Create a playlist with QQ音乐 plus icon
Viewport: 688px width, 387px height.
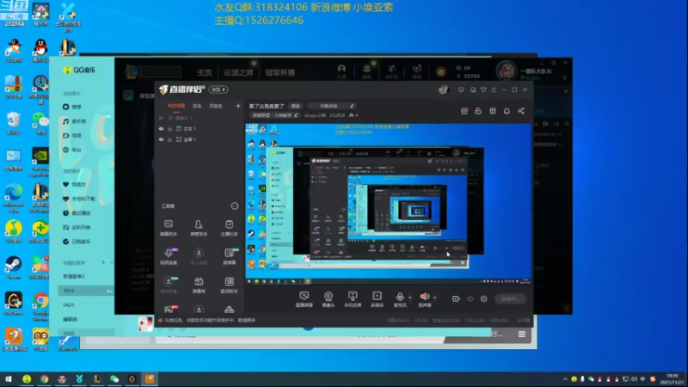point(103,262)
